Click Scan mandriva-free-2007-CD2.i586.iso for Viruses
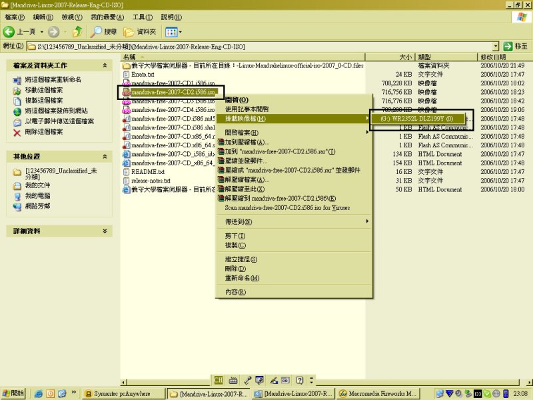Image resolution: width=533 pixels, height=400 pixels. tap(294, 208)
